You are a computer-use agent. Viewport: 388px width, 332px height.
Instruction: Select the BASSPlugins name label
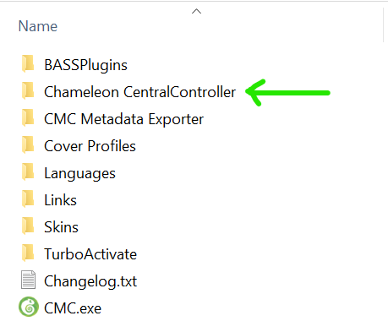85,66
